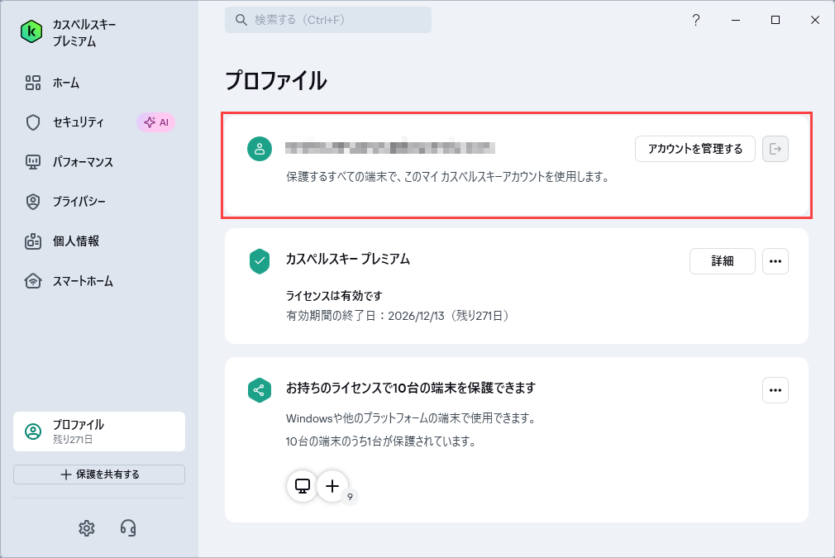The width and height of the screenshot is (835, 558).
Task: Minimize the Kaspersky window
Action: tap(736, 20)
